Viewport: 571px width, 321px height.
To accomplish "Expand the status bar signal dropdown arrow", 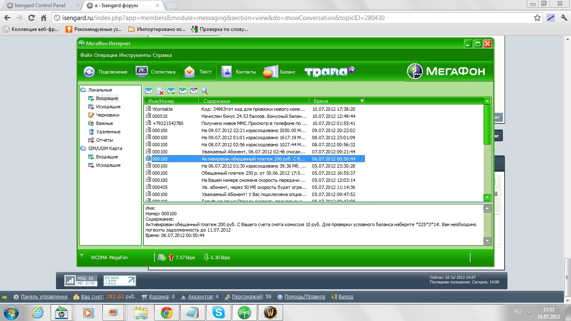I will 82,256.
